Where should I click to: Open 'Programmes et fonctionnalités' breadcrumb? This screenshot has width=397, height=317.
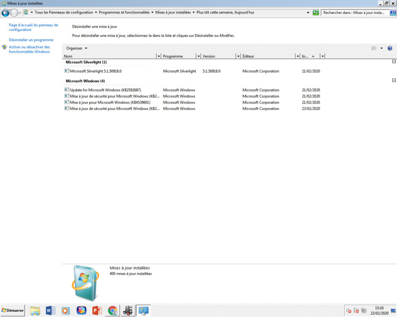[x=124, y=12]
